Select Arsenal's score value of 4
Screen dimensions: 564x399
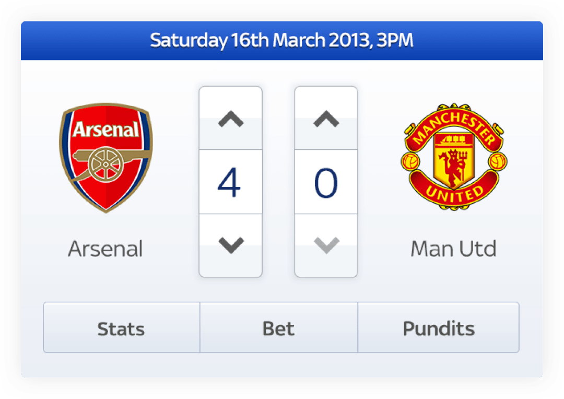[230, 182]
